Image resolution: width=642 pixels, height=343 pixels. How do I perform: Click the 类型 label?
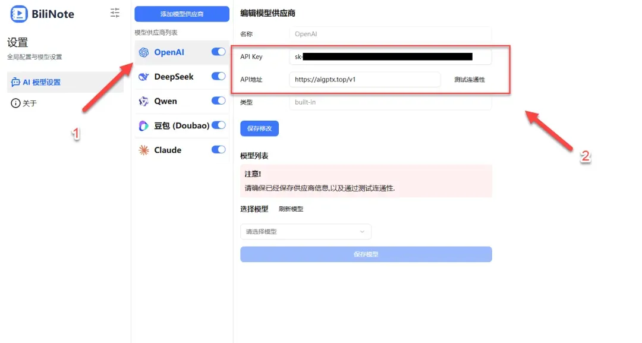[x=247, y=102]
